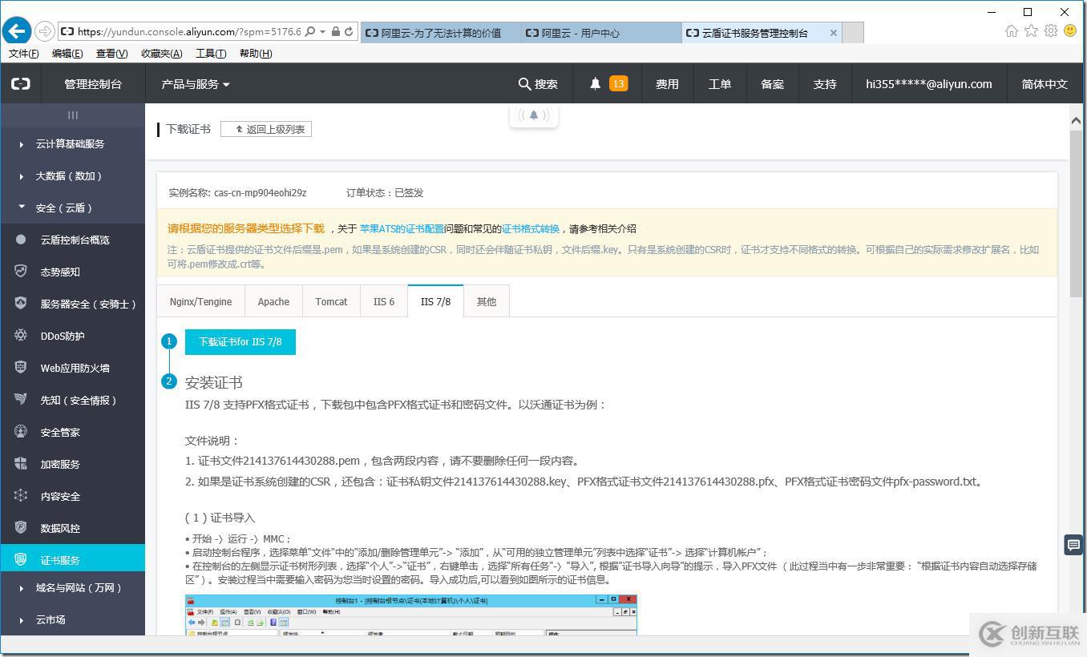Screen dimensions: 1087x657
Task: Switch to 阿里云 - 用户中心 browser tab
Action: [600, 33]
